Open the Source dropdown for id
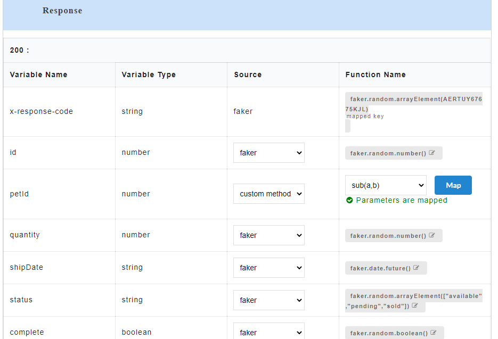 pos(268,153)
